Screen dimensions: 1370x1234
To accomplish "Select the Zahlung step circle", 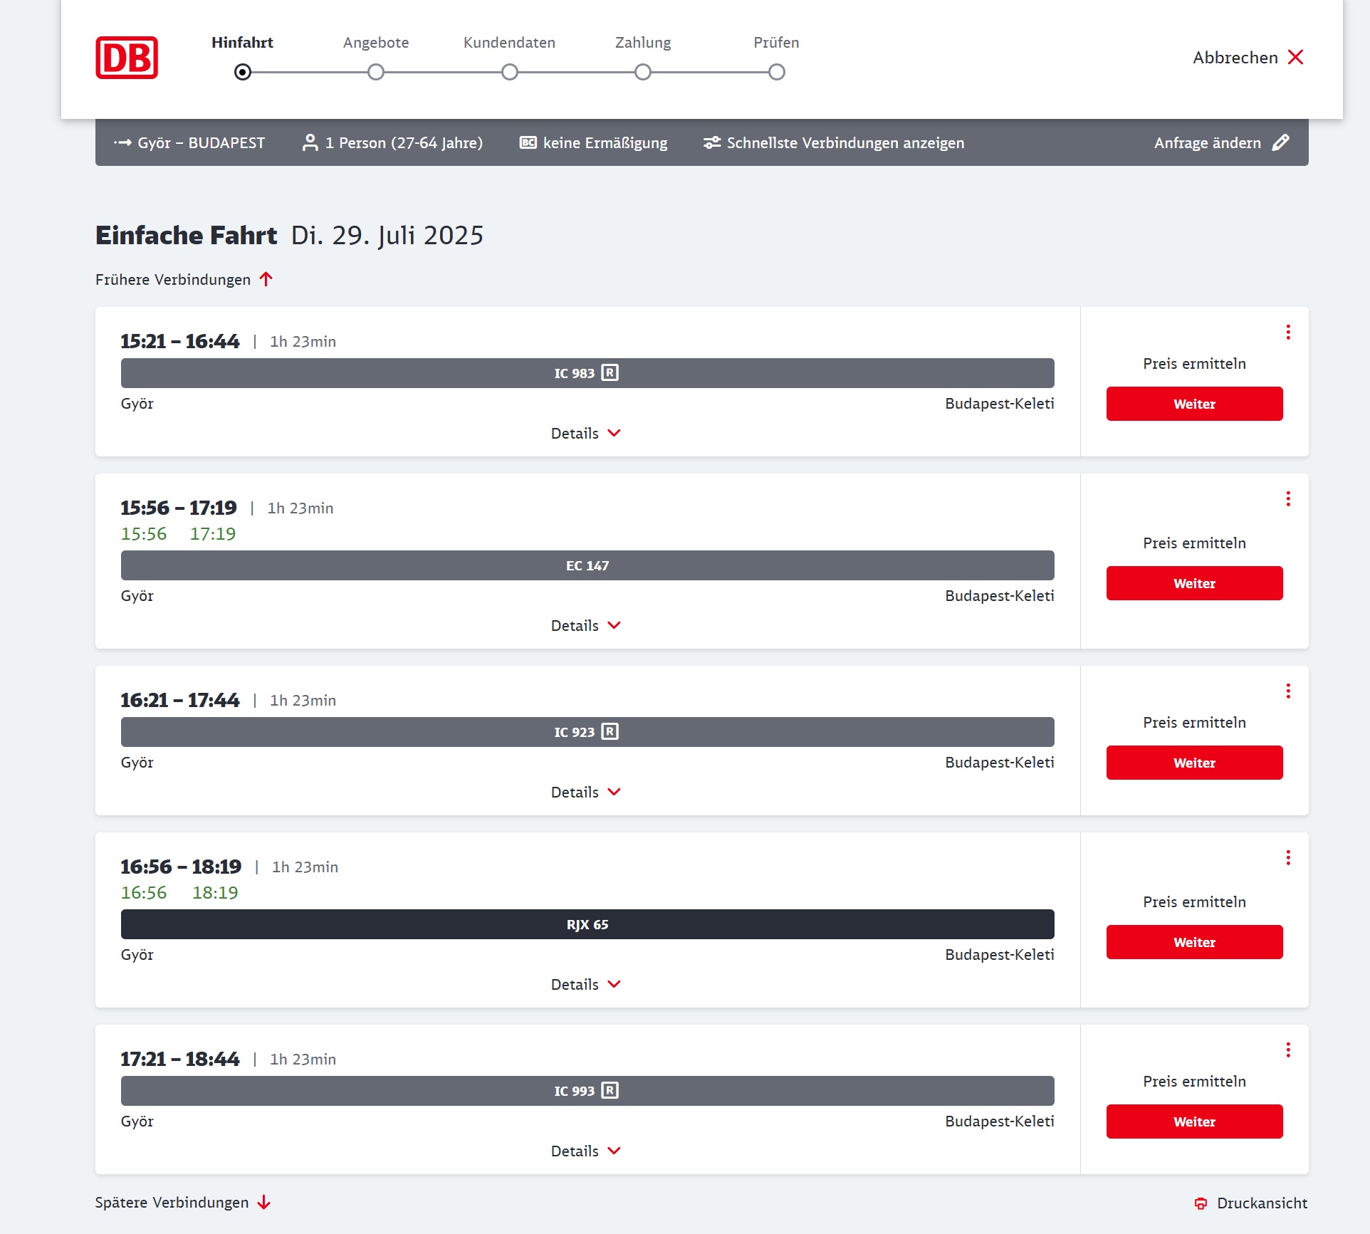I will (x=643, y=72).
